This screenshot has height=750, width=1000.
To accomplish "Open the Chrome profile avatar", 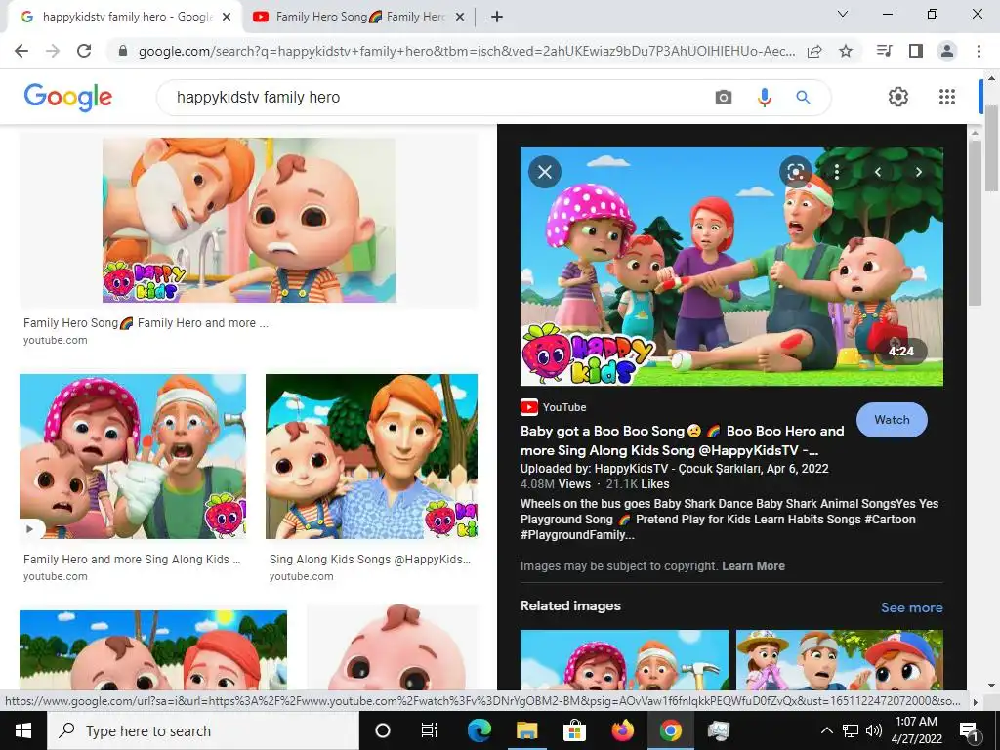I will [947, 51].
